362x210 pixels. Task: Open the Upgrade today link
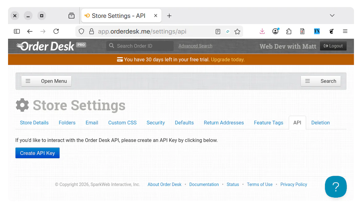tap(228, 59)
